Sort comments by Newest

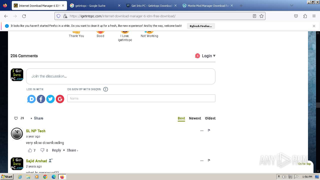[195, 118]
